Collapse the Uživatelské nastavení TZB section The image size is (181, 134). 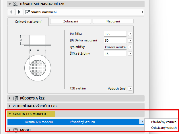pyautogui.click(x=10, y=4)
